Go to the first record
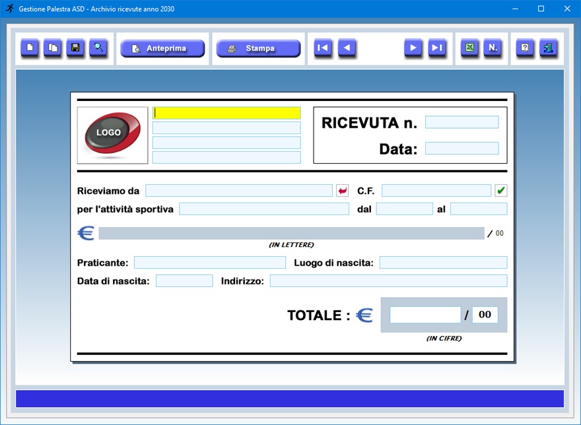Screen dimensions: 581x425 click(323, 48)
